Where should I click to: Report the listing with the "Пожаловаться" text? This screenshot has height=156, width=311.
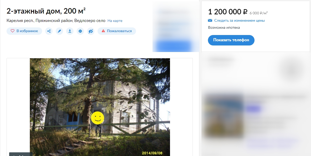(x=119, y=31)
